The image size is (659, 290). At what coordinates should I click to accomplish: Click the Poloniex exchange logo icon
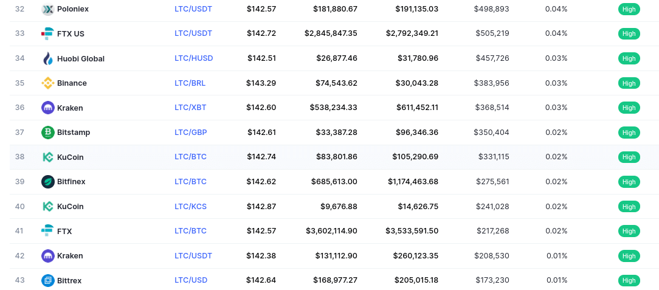tap(48, 9)
